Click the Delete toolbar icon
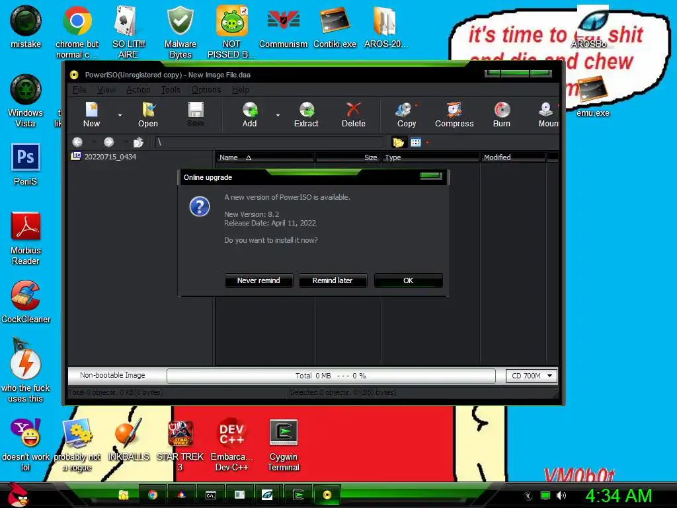Screen dimensions: 677x508 pos(354,114)
